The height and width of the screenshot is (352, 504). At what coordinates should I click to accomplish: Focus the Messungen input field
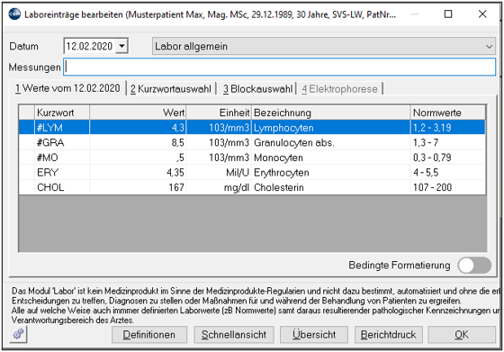tap(279, 67)
